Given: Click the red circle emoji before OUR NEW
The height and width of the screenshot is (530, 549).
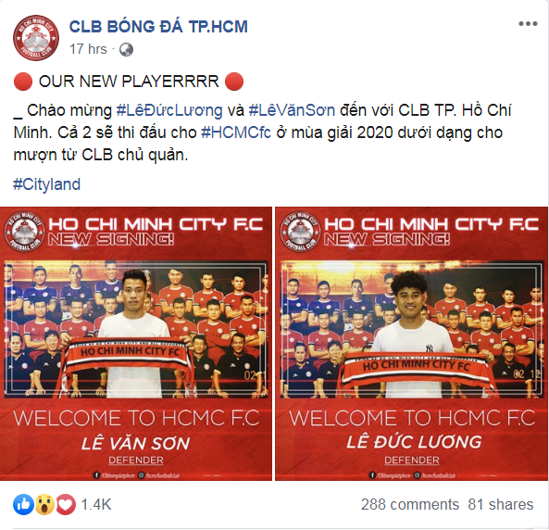Looking at the screenshot, I should click(x=23, y=82).
